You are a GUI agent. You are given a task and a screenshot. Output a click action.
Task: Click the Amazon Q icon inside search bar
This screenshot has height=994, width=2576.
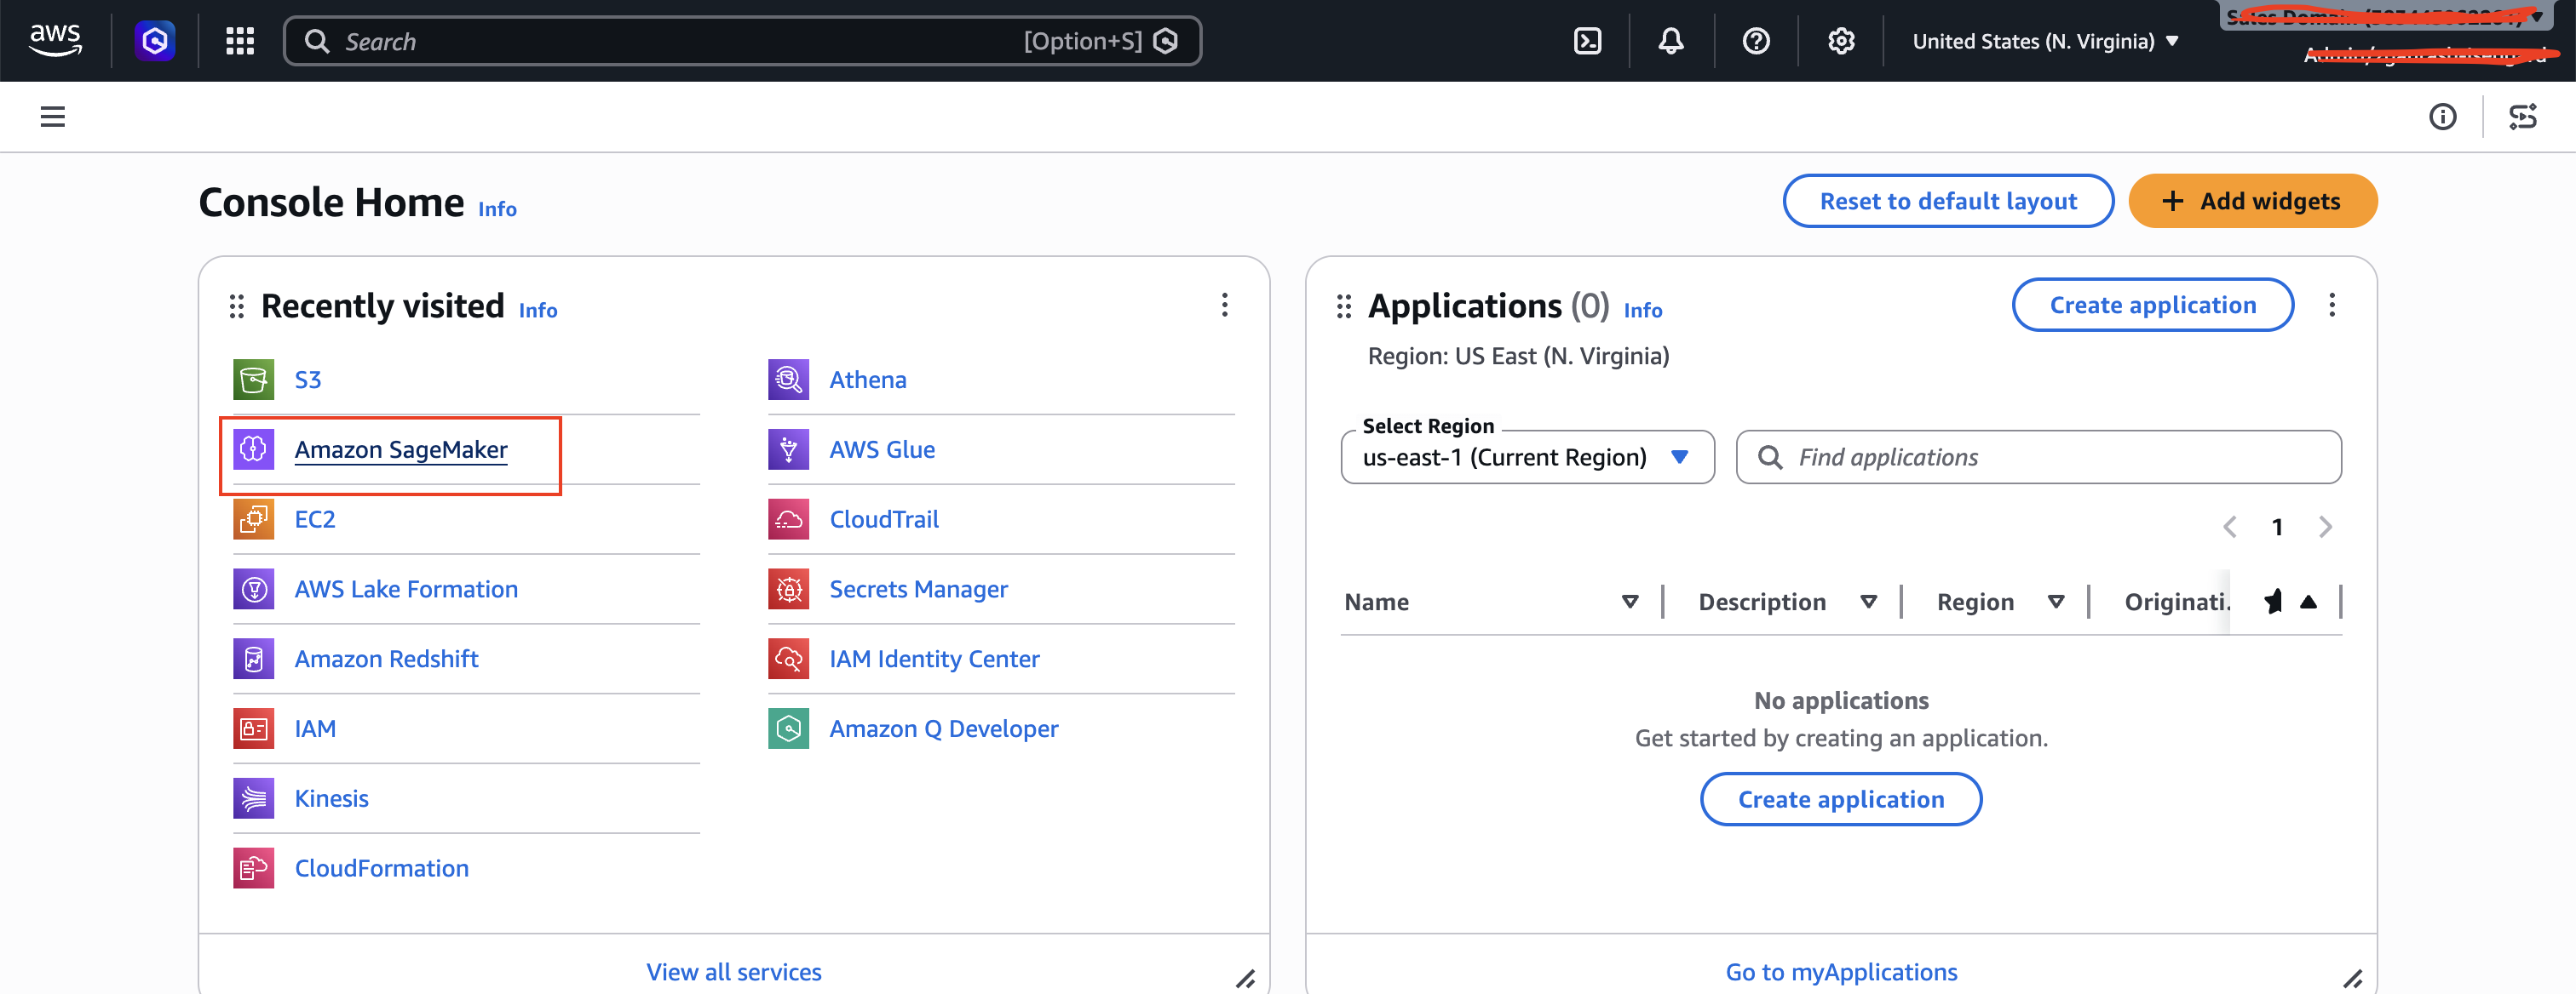1166,41
